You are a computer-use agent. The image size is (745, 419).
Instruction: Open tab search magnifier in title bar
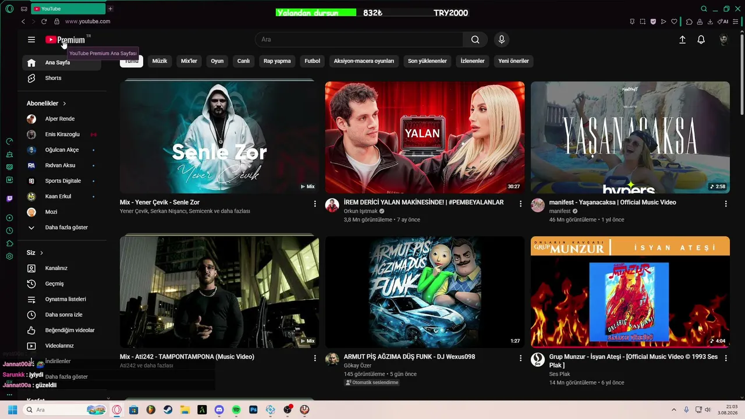point(704,9)
